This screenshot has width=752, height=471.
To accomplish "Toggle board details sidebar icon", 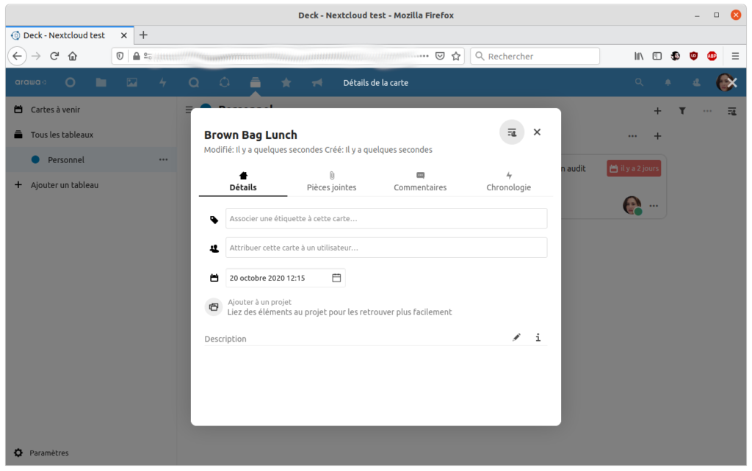I will pyautogui.click(x=732, y=111).
